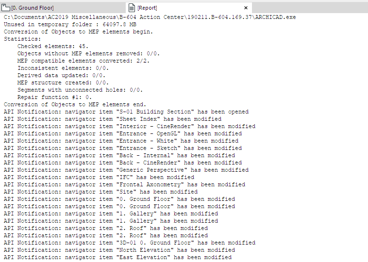368x262 pixels.
Task: Click the 'Site' modified notification line
Action: coord(100,192)
